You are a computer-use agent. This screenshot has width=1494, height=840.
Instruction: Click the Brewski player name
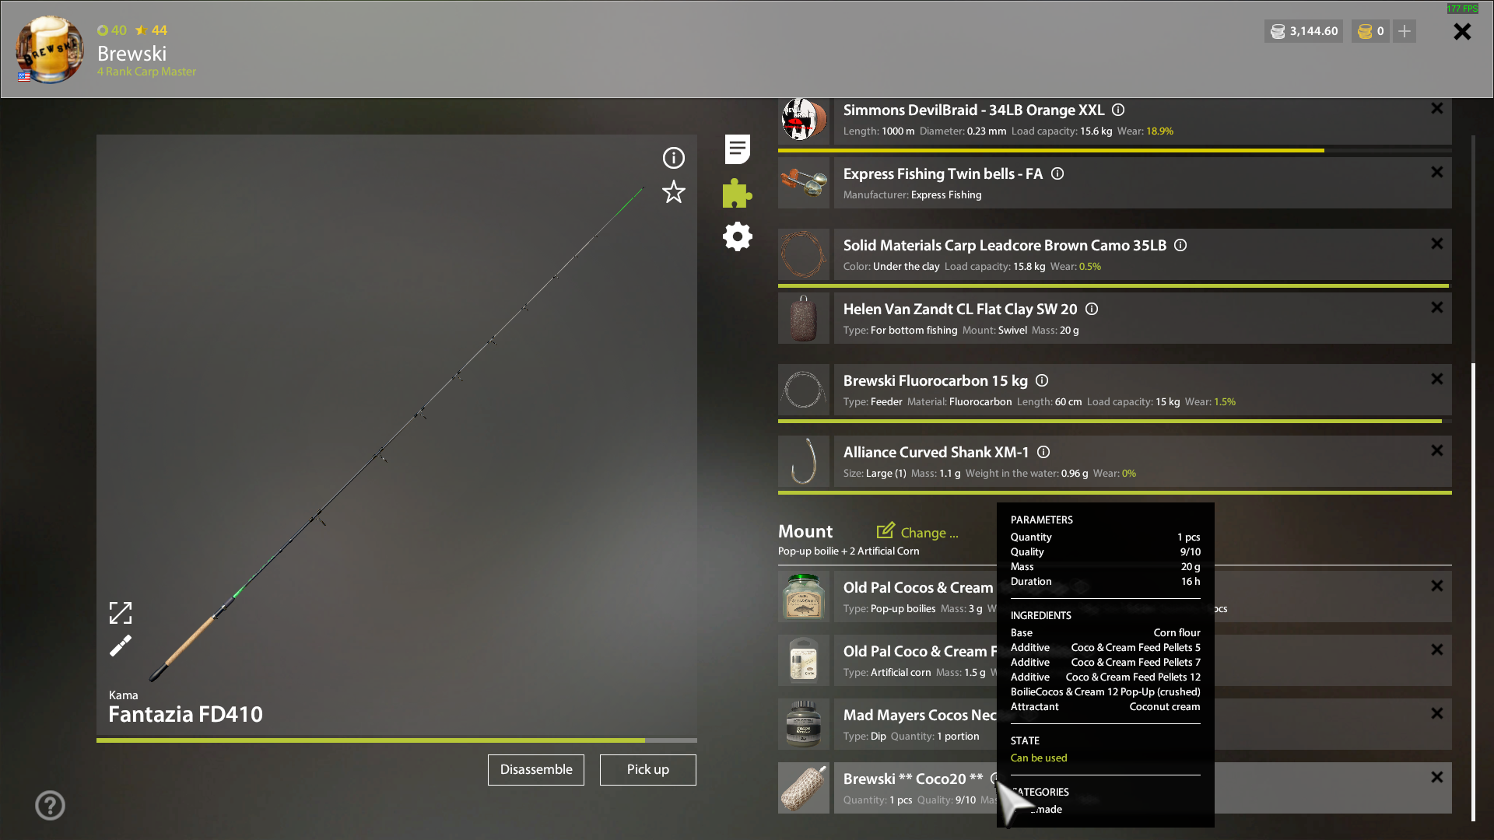pos(132,53)
